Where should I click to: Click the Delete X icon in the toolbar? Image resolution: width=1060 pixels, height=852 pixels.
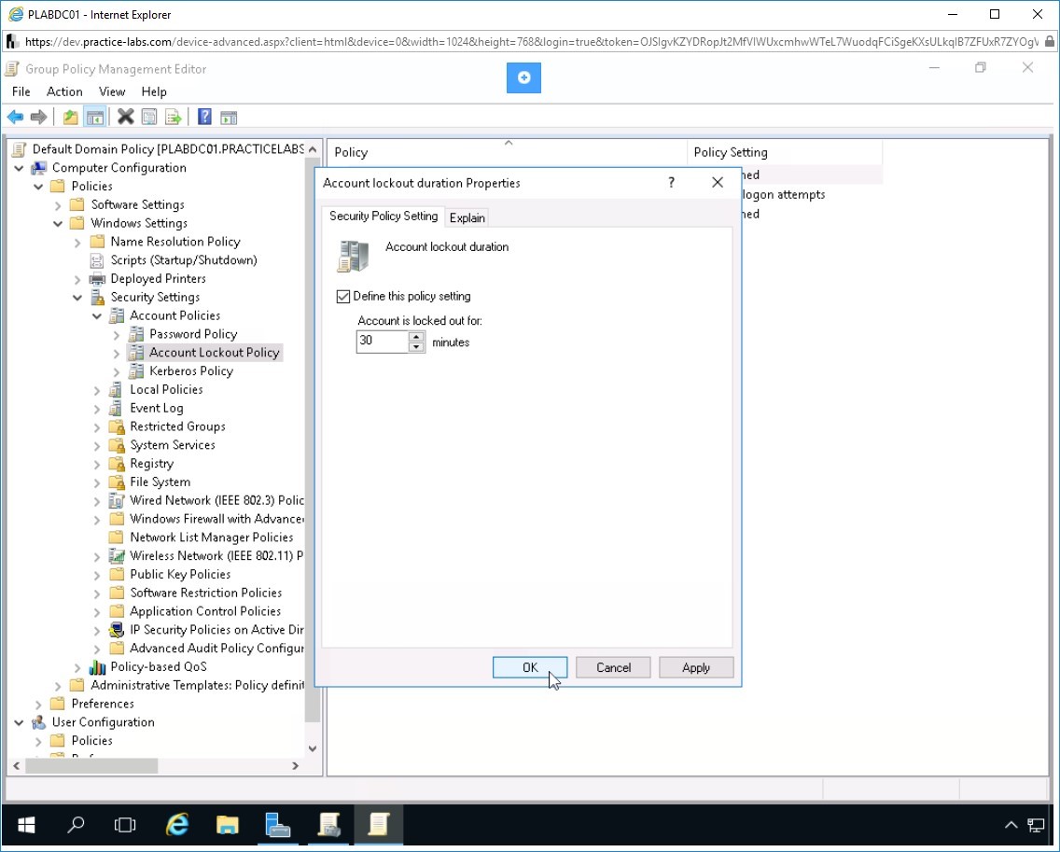125,117
